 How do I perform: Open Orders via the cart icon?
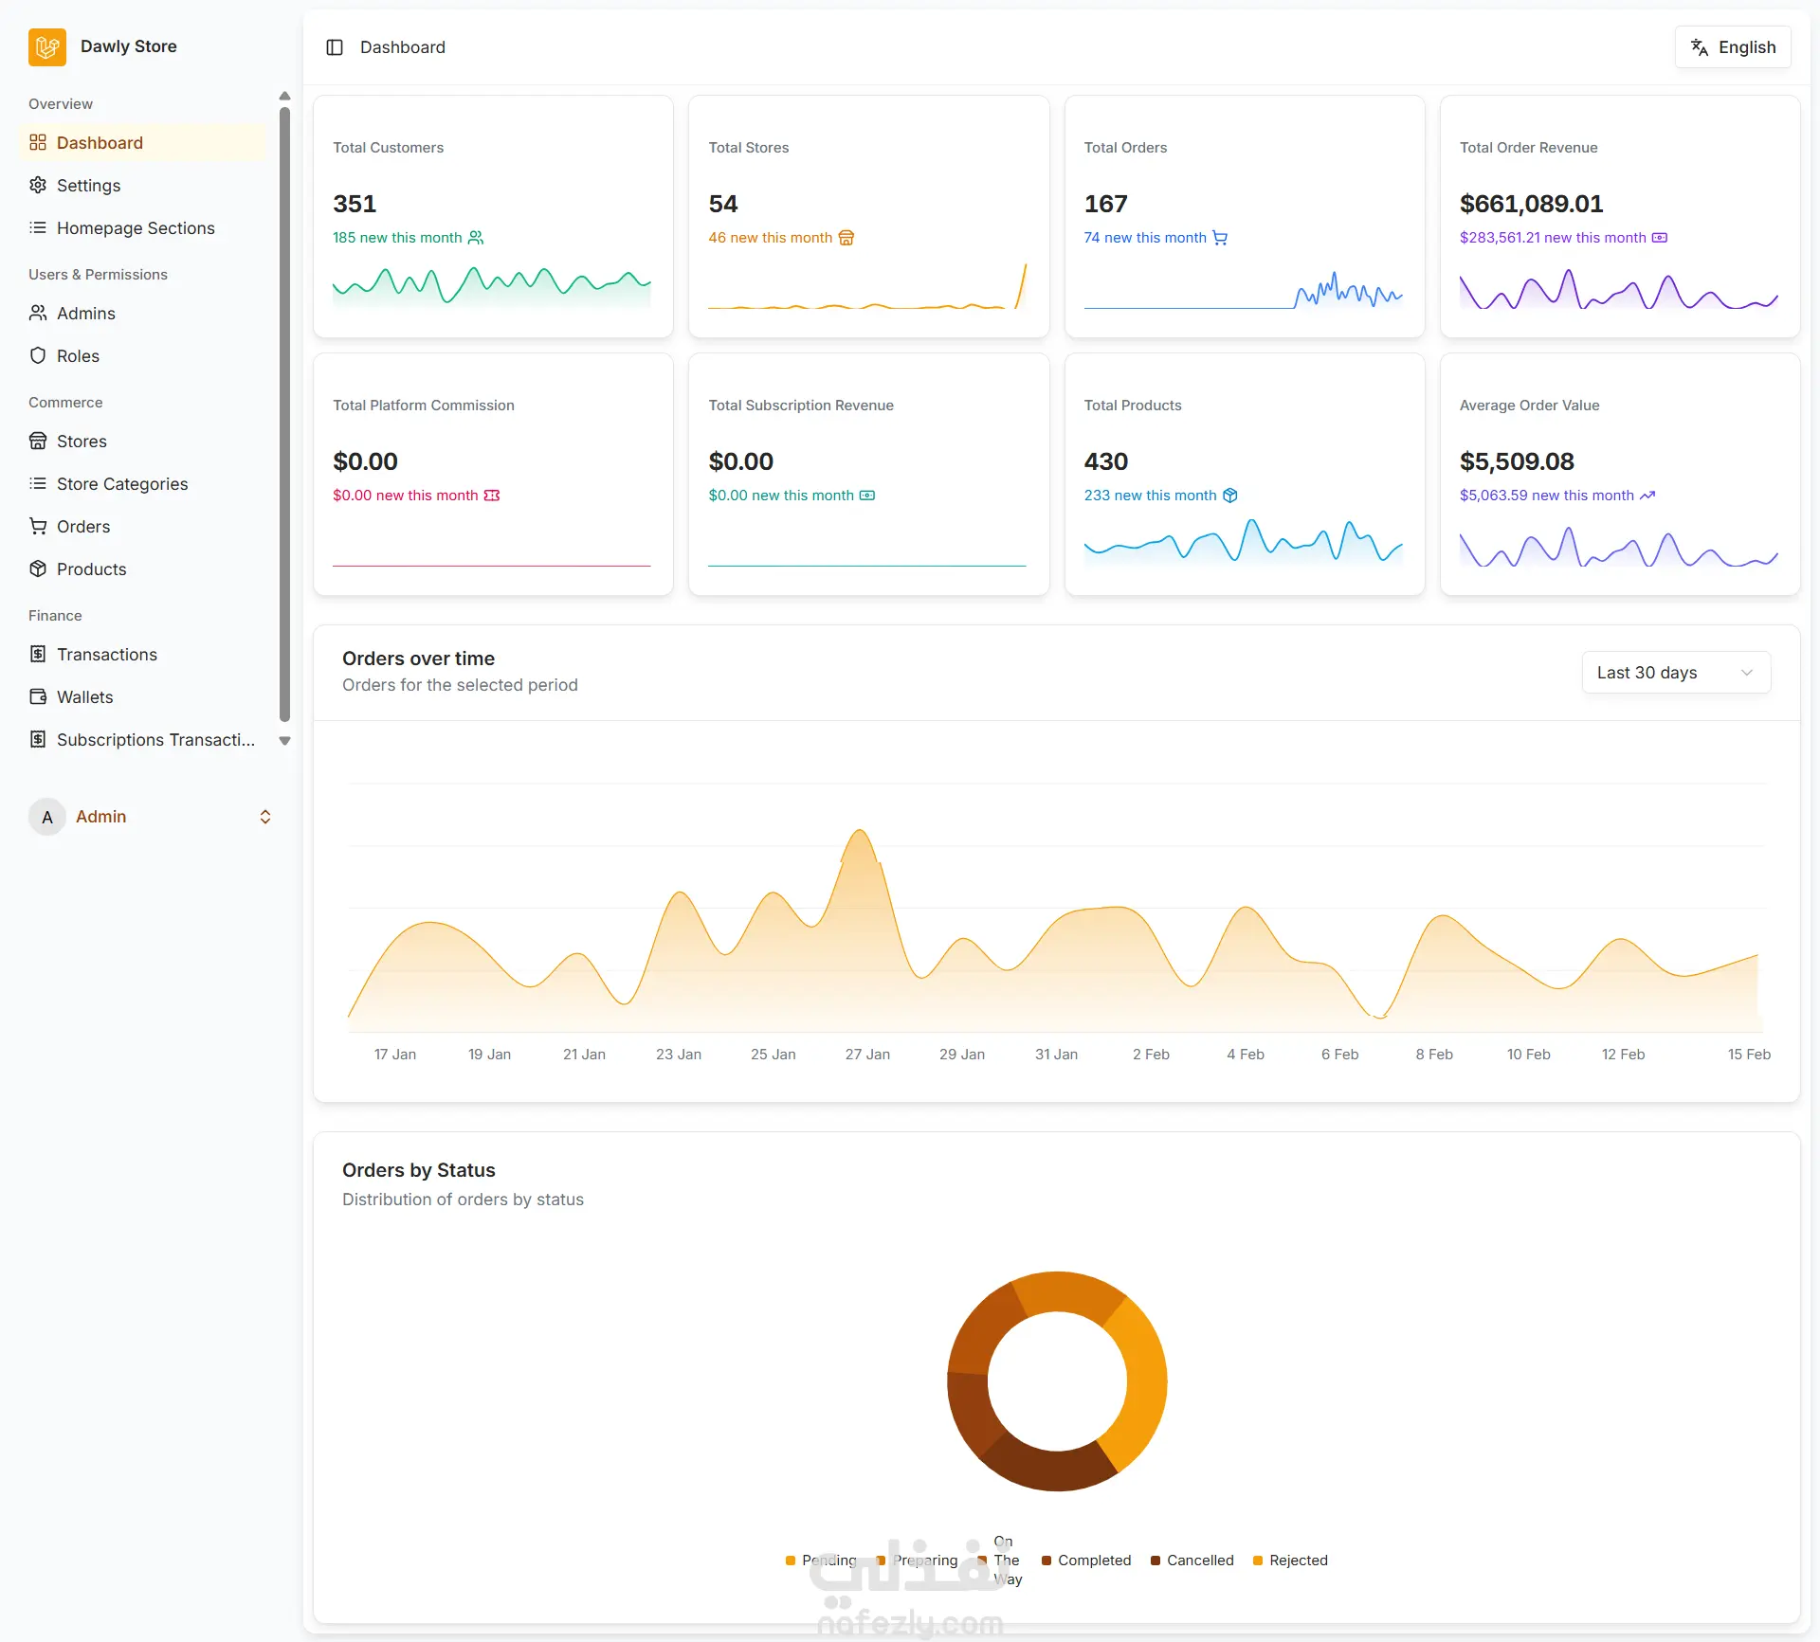[x=38, y=526]
